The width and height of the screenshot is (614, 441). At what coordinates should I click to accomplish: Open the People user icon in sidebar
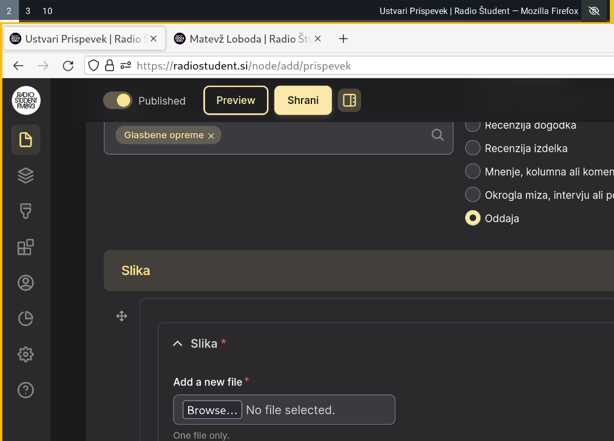26,283
